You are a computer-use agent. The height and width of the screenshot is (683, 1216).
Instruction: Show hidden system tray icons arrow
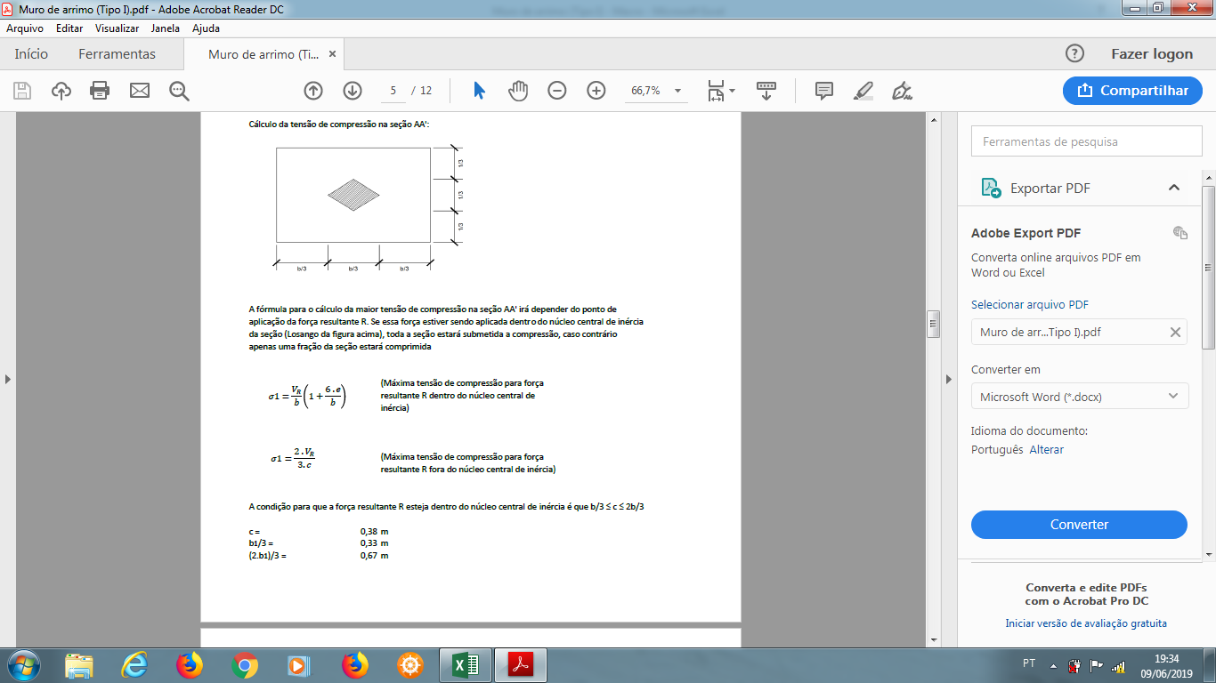[x=1053, y=665]
